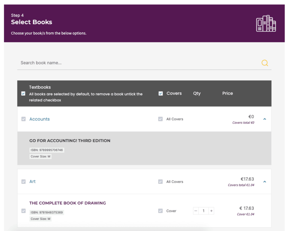Toggle the Covers checkbox in the header row

(x=160, y=93)
